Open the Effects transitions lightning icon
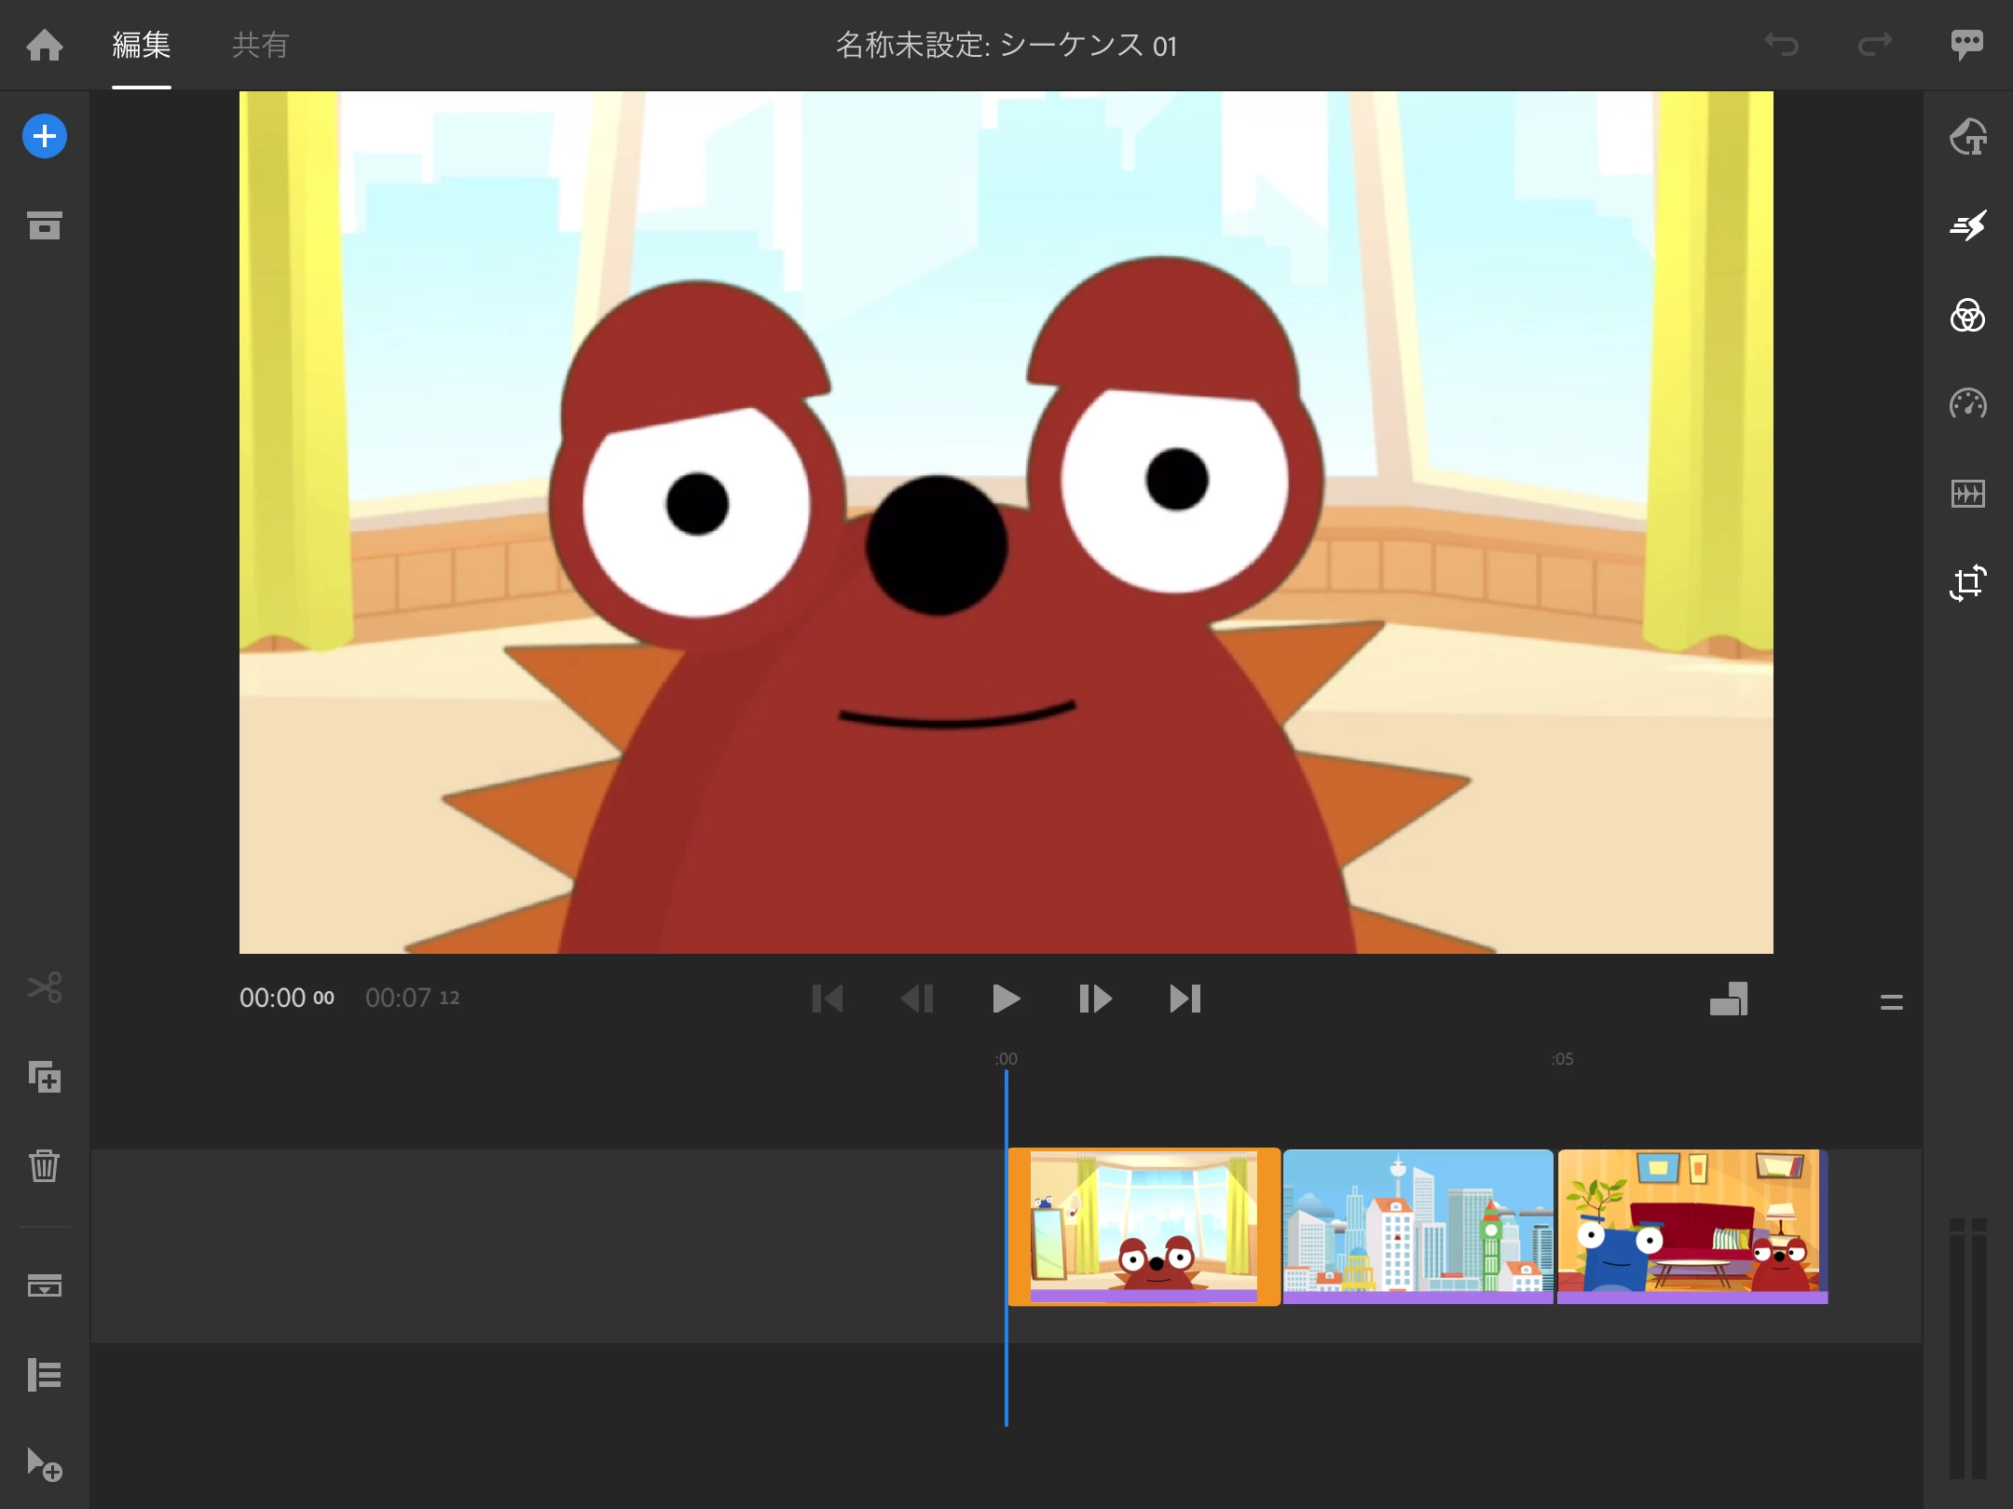 [1967, 225]
